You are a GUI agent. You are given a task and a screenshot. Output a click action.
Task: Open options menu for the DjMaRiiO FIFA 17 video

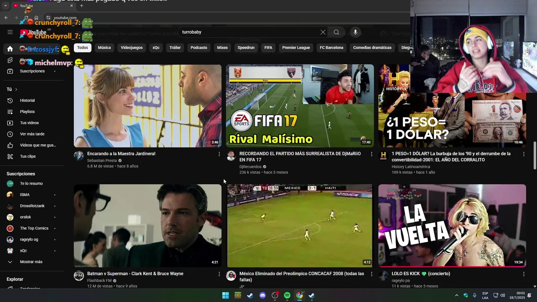[371, 154]
